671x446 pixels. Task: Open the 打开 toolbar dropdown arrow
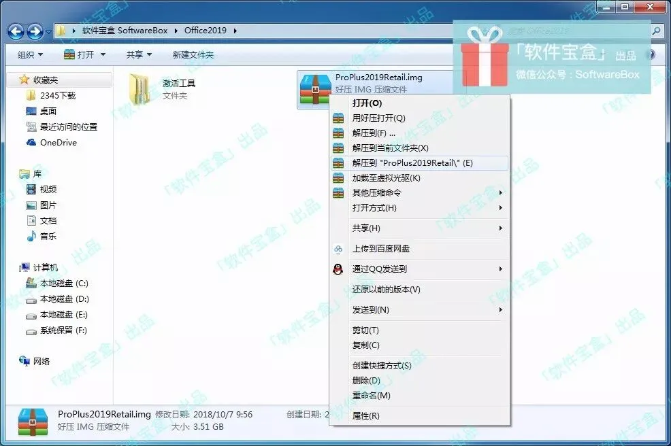pyautogui.click(x=103, y=55)
